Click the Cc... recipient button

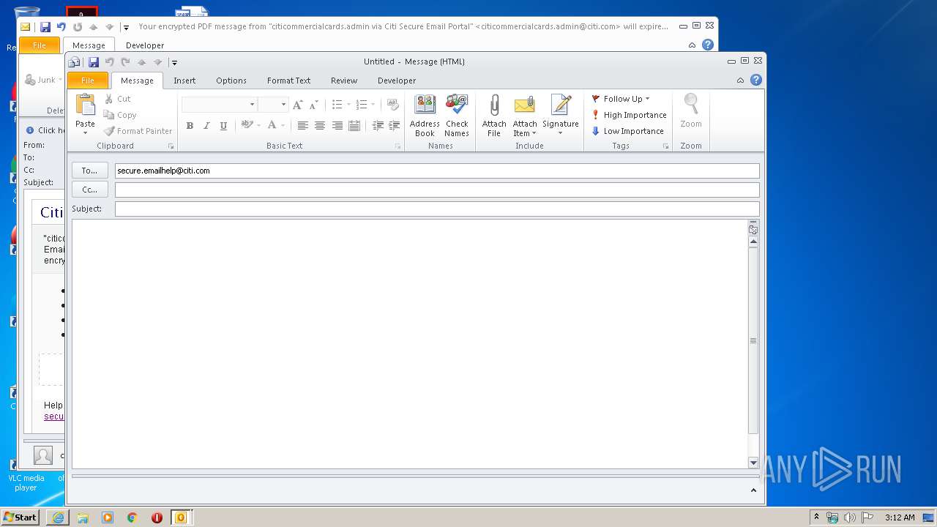(90, 190)
